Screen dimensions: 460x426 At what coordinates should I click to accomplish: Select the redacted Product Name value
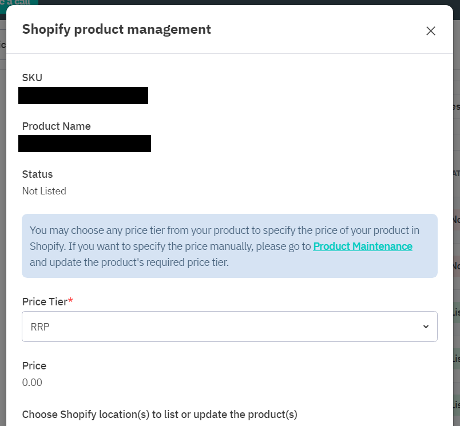pos(85,144)
